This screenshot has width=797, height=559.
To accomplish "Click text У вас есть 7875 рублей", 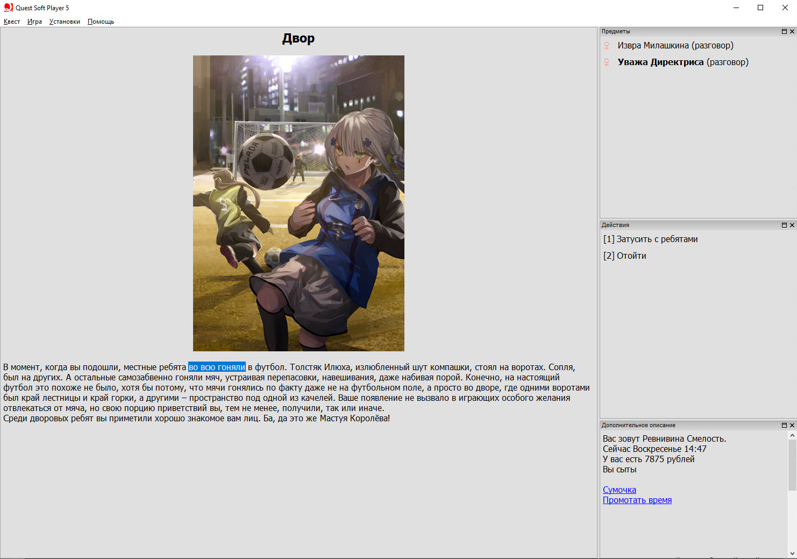I will [x=649, y=459].
